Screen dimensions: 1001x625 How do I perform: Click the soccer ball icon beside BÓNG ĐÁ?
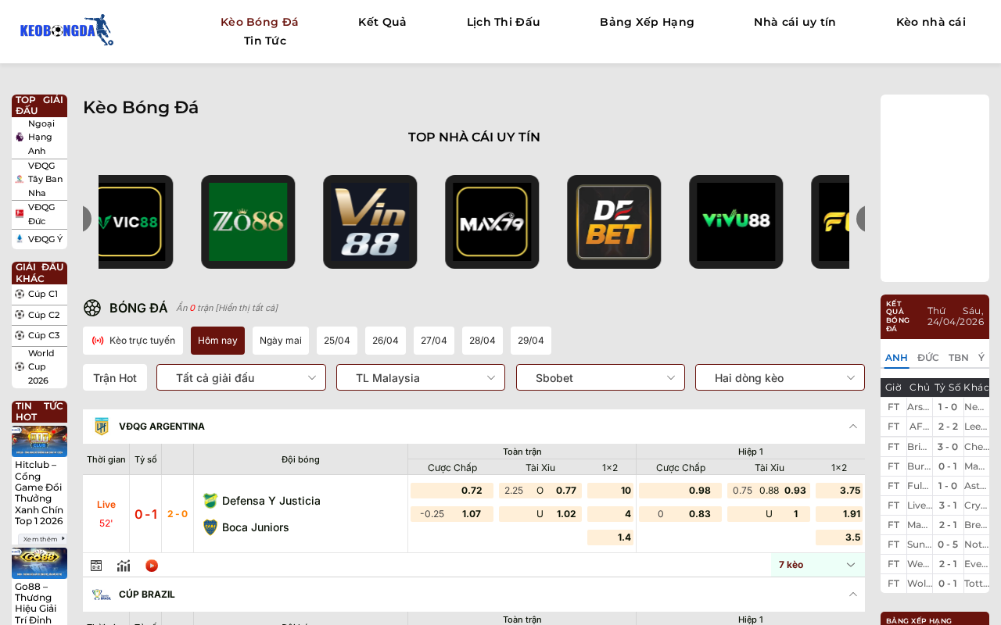[x=92, y=308]
